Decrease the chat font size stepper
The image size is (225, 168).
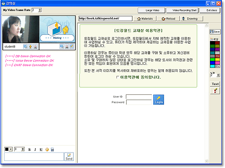pyautogui.click(x=23, y=150)
